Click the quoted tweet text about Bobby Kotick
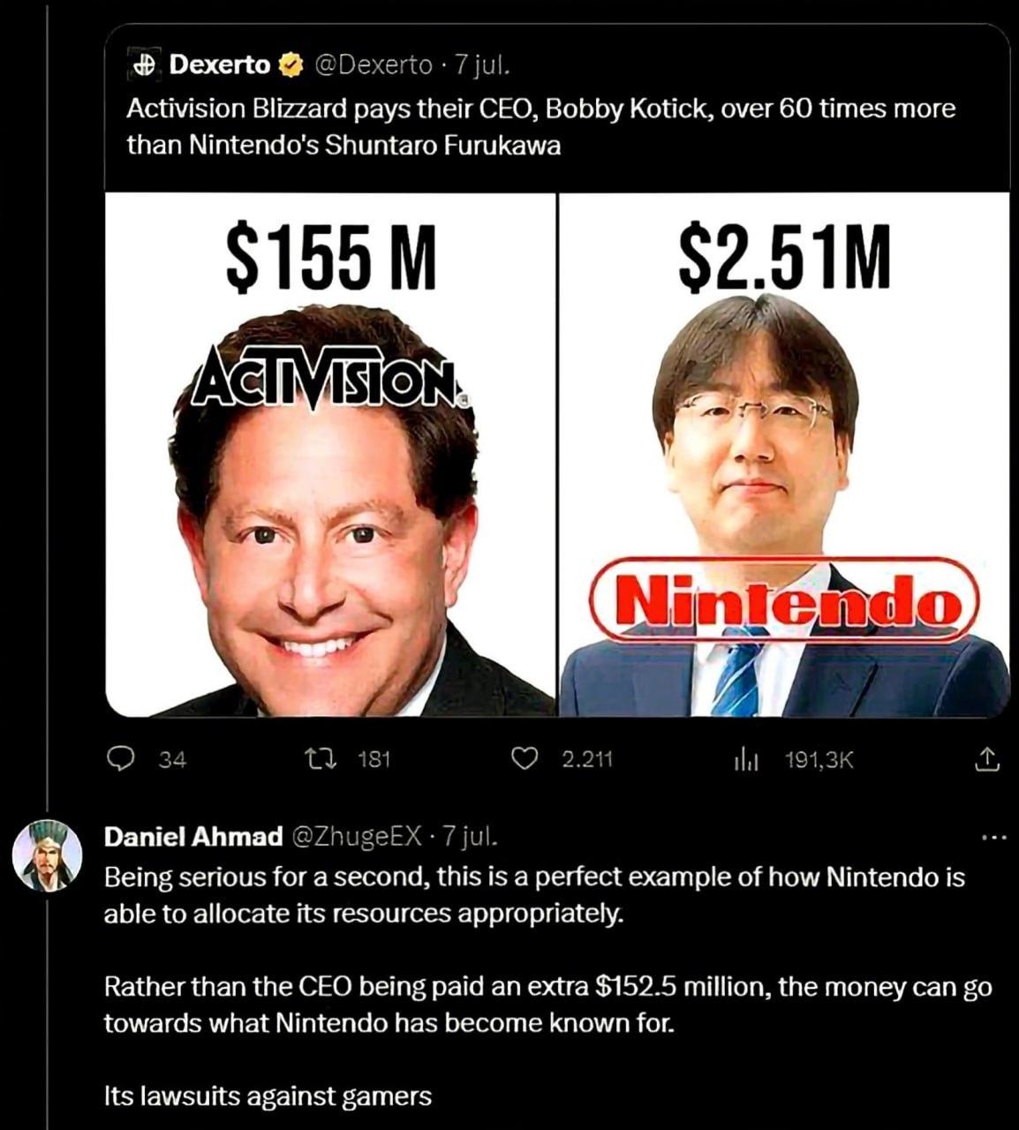The width and height of the screenshot is (1019, 1130). (540, 126)
